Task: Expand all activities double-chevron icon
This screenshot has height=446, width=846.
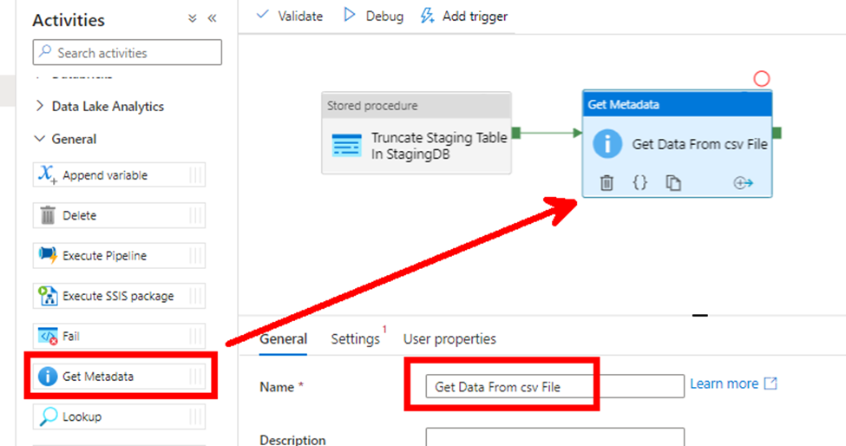Action: (192, 18)
